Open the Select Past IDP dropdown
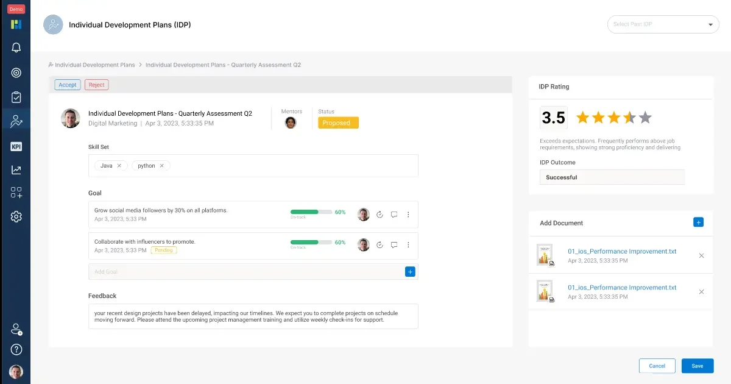Viewport: 731px width, 384px height. click(x=663, y=24)
